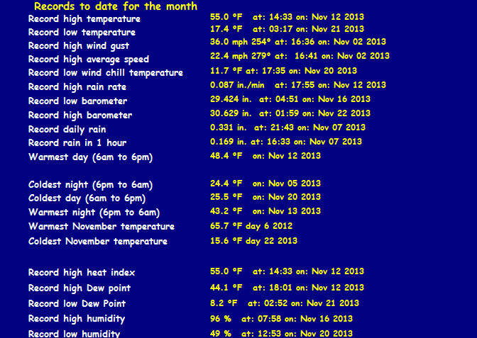
Task: Click the 'Record high wind gust' label
Action: [x=79, y=46]
